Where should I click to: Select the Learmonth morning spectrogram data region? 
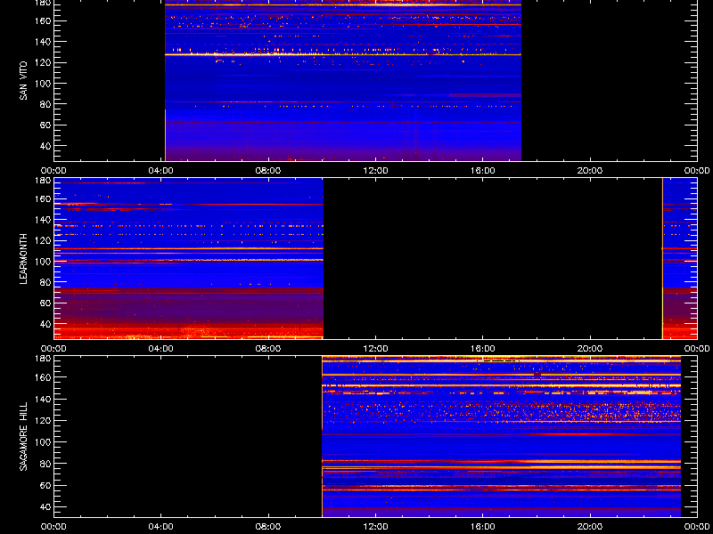[189, 259]
